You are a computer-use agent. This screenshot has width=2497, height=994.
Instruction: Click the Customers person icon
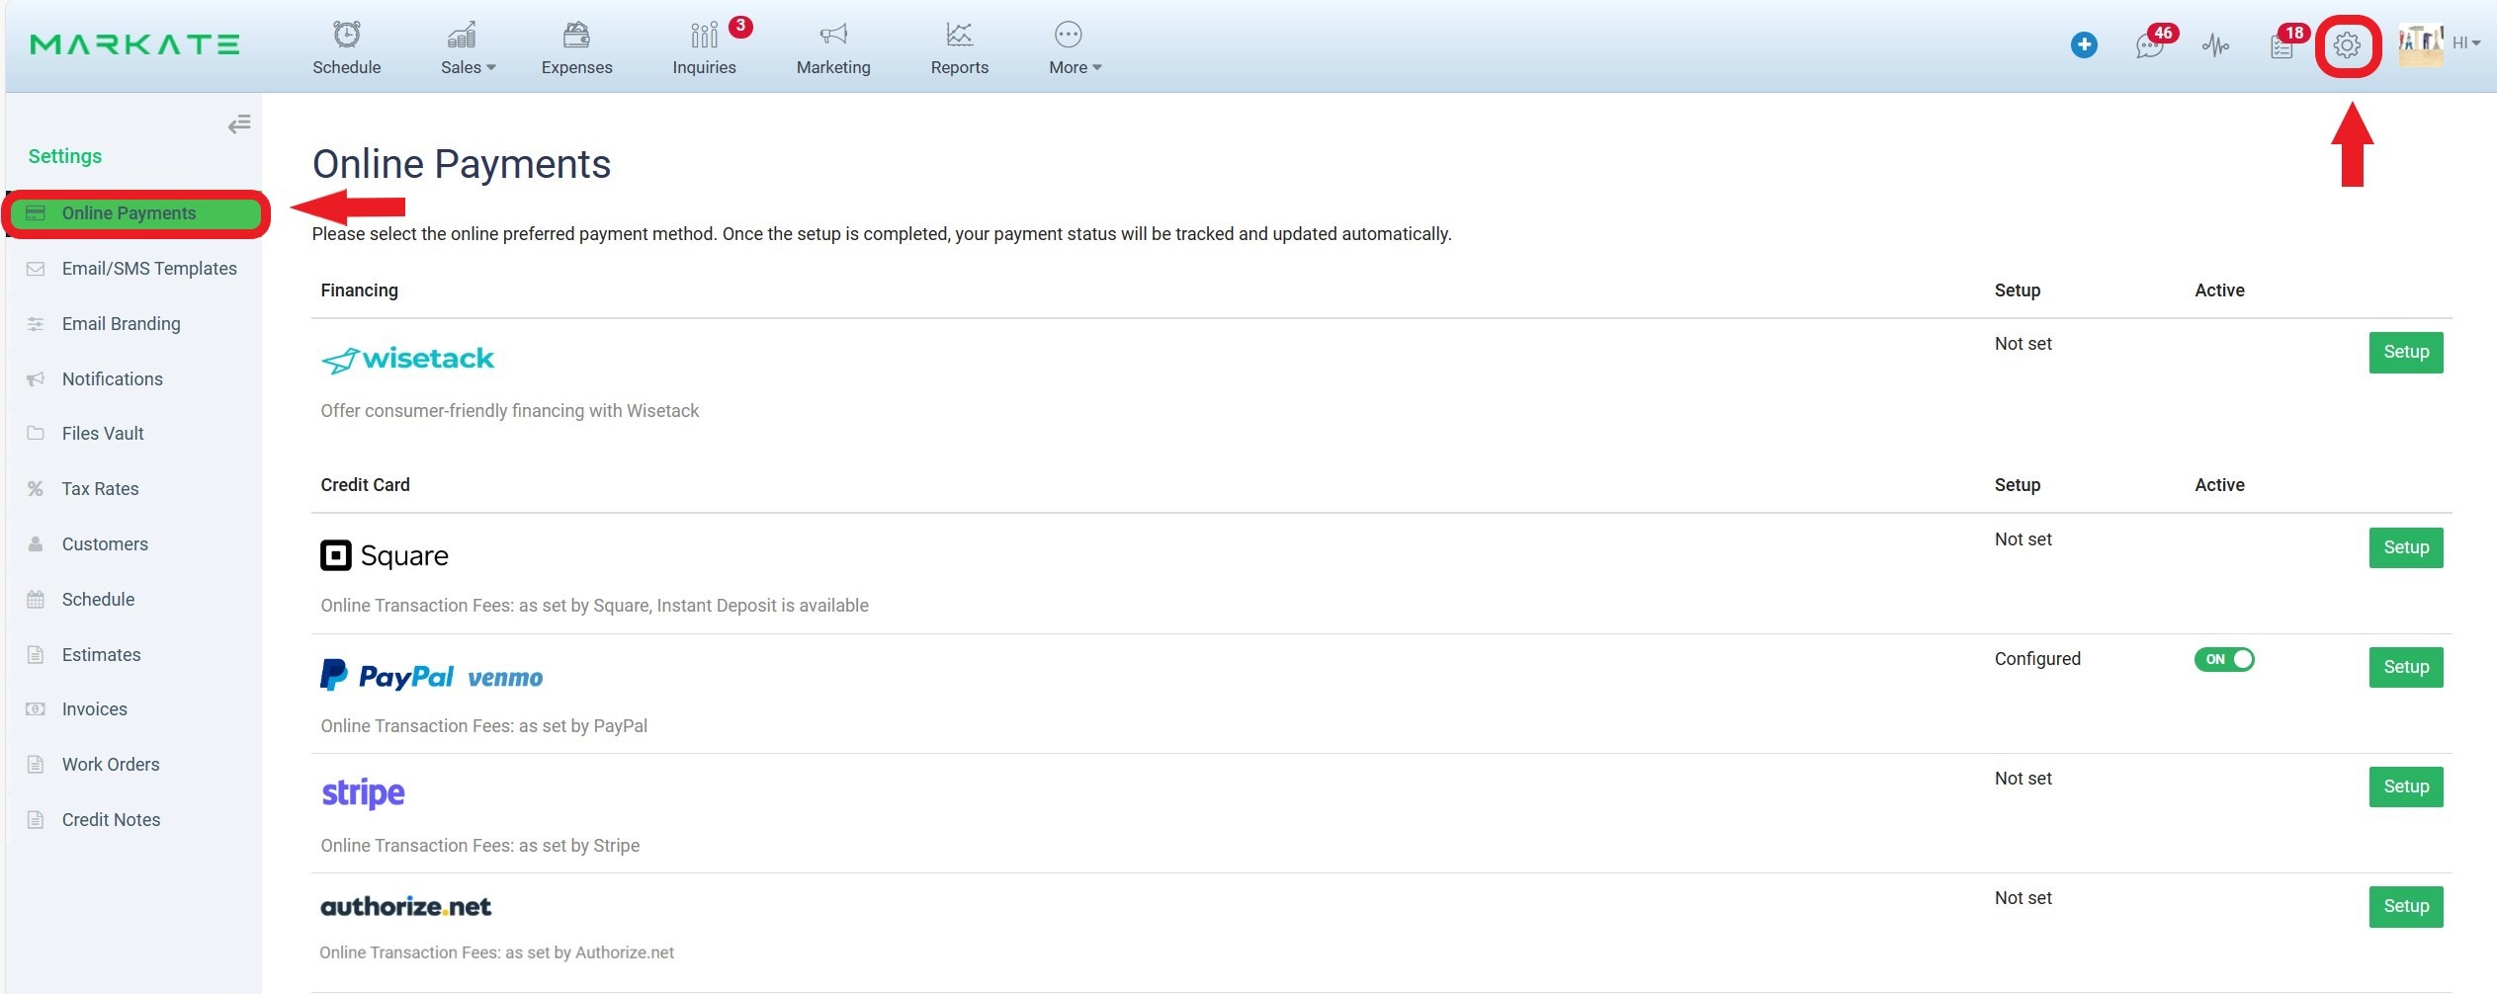tap(36, 544)
